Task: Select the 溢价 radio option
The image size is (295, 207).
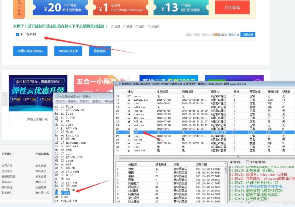Action: [x=137, y=27]
